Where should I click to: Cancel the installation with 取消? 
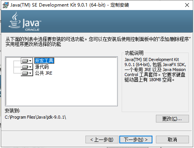[x=172, y=139]
